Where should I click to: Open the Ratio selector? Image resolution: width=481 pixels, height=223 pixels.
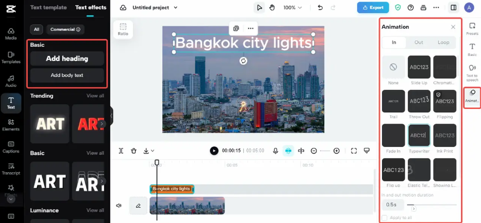click(123, 29)
